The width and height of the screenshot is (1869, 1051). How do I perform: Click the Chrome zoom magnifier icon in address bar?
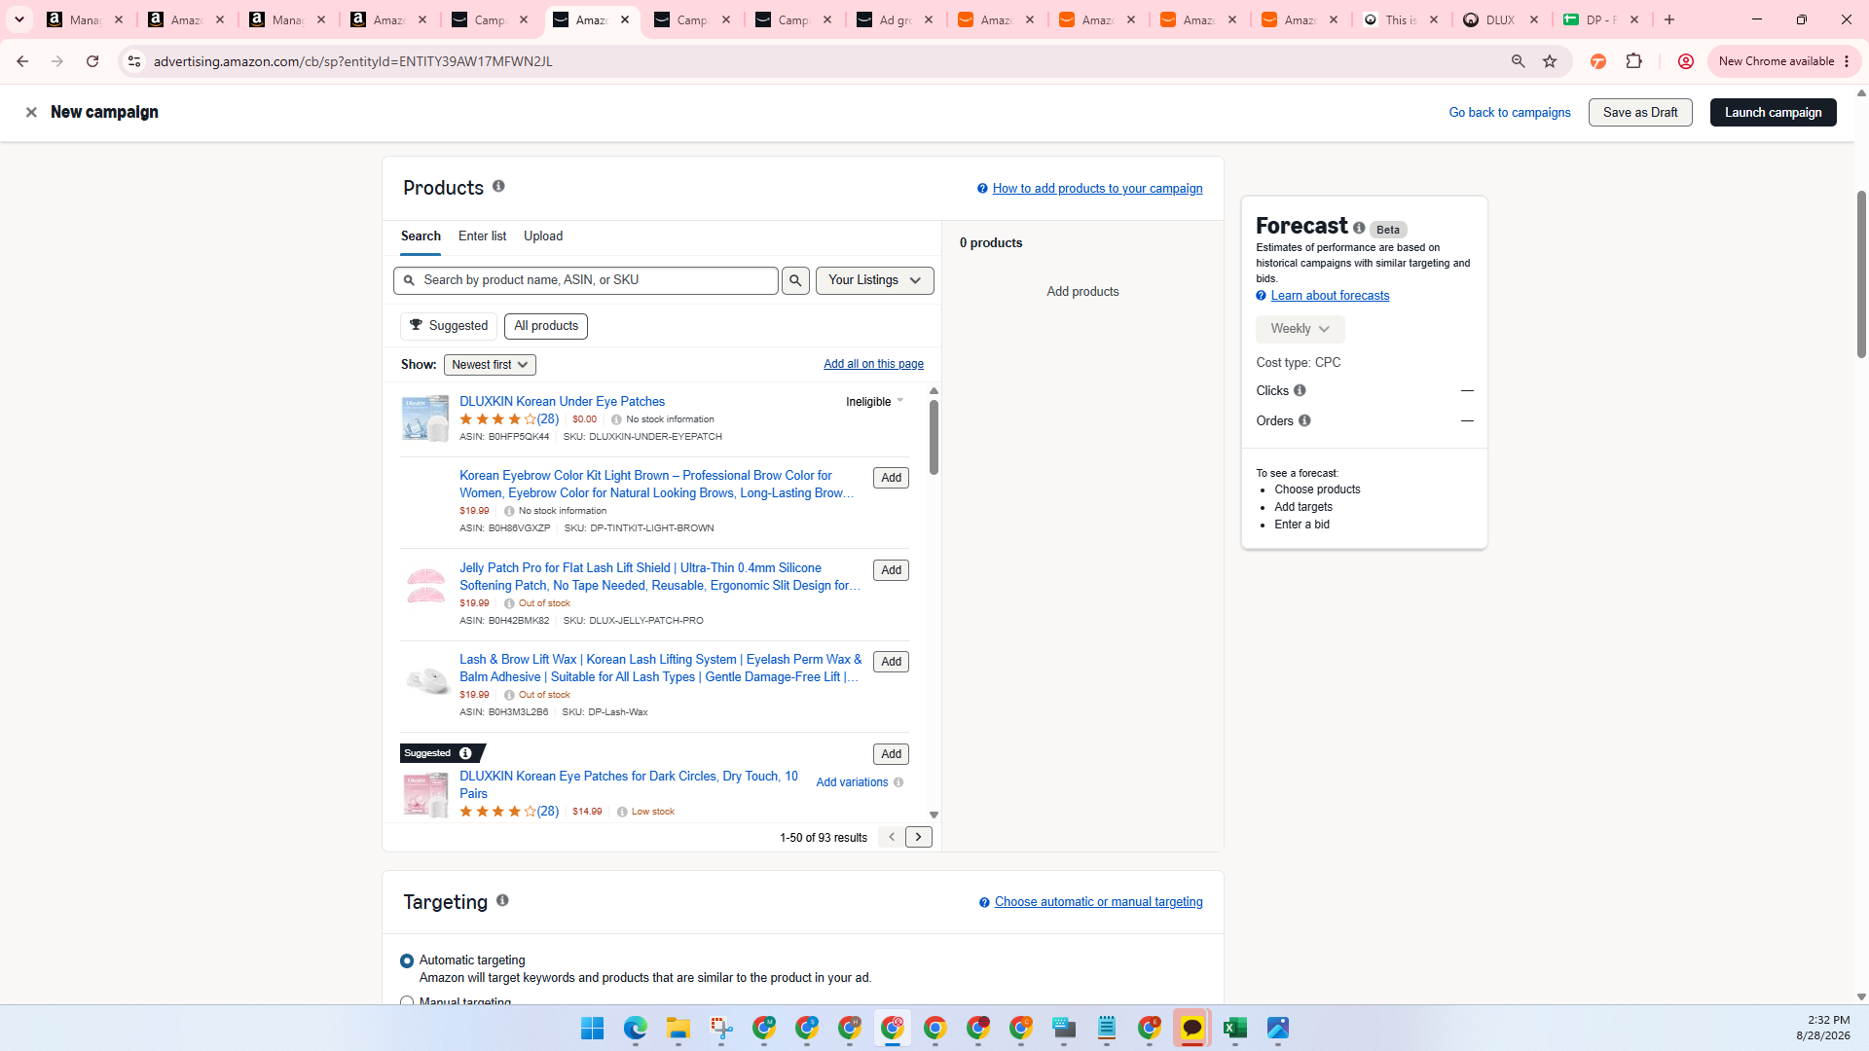(1518, 61)
